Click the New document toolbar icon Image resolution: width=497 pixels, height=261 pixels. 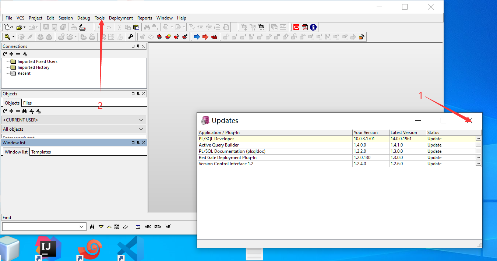(7, 27)
